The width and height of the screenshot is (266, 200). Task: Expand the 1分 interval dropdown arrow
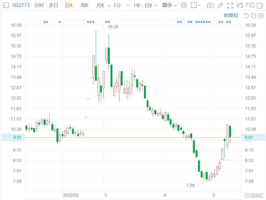(x=128, y=5)
